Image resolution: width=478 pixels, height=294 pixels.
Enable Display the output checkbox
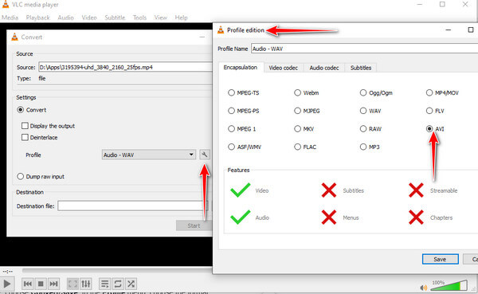(25, 126)
